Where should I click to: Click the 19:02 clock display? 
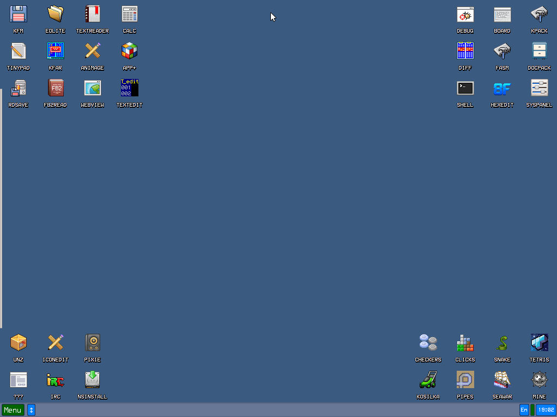546,410
